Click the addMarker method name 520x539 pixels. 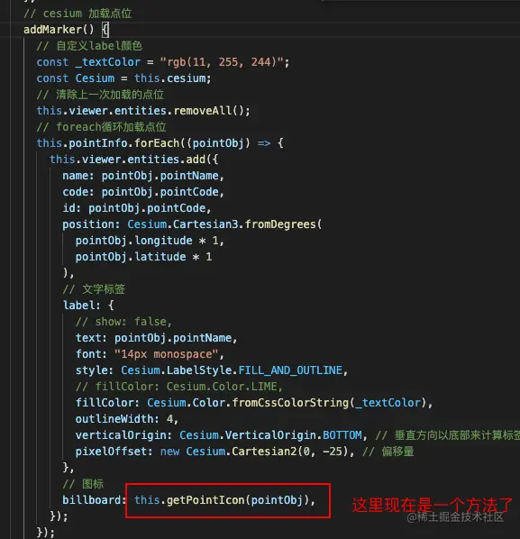[x=52, y=30]
